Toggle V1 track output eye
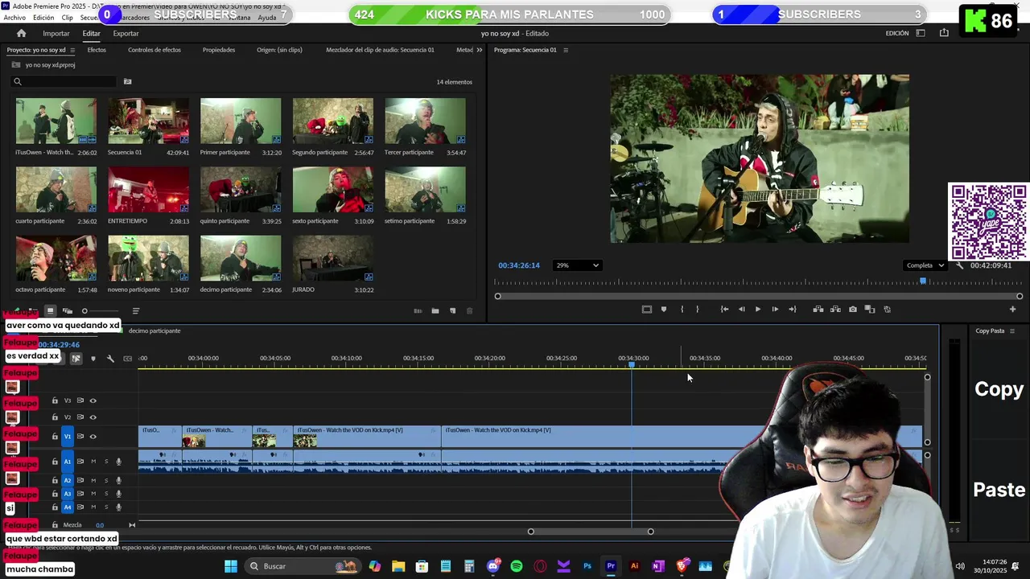Image resolution: width=1030 pixels, height=579 pixels. click(93, 437)
